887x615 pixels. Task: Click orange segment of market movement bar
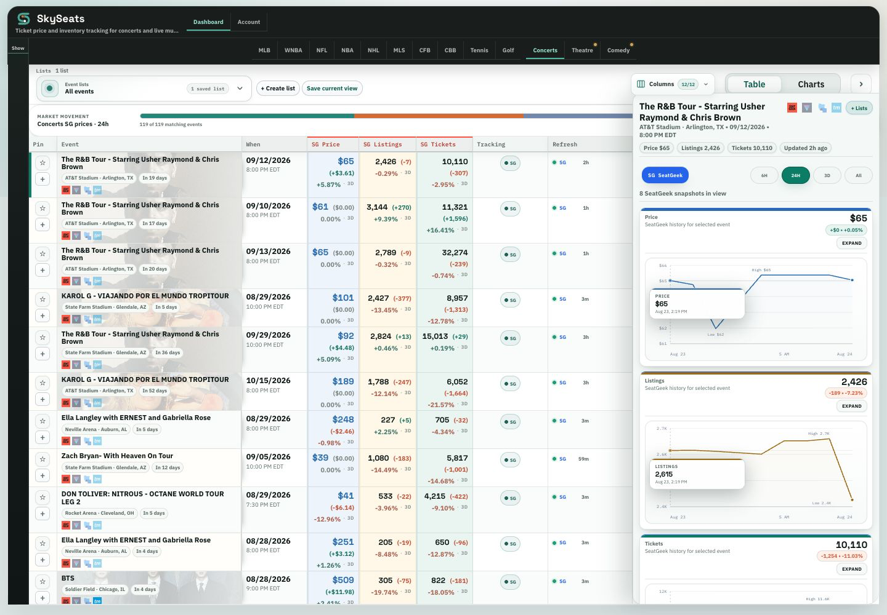(439, 116)
